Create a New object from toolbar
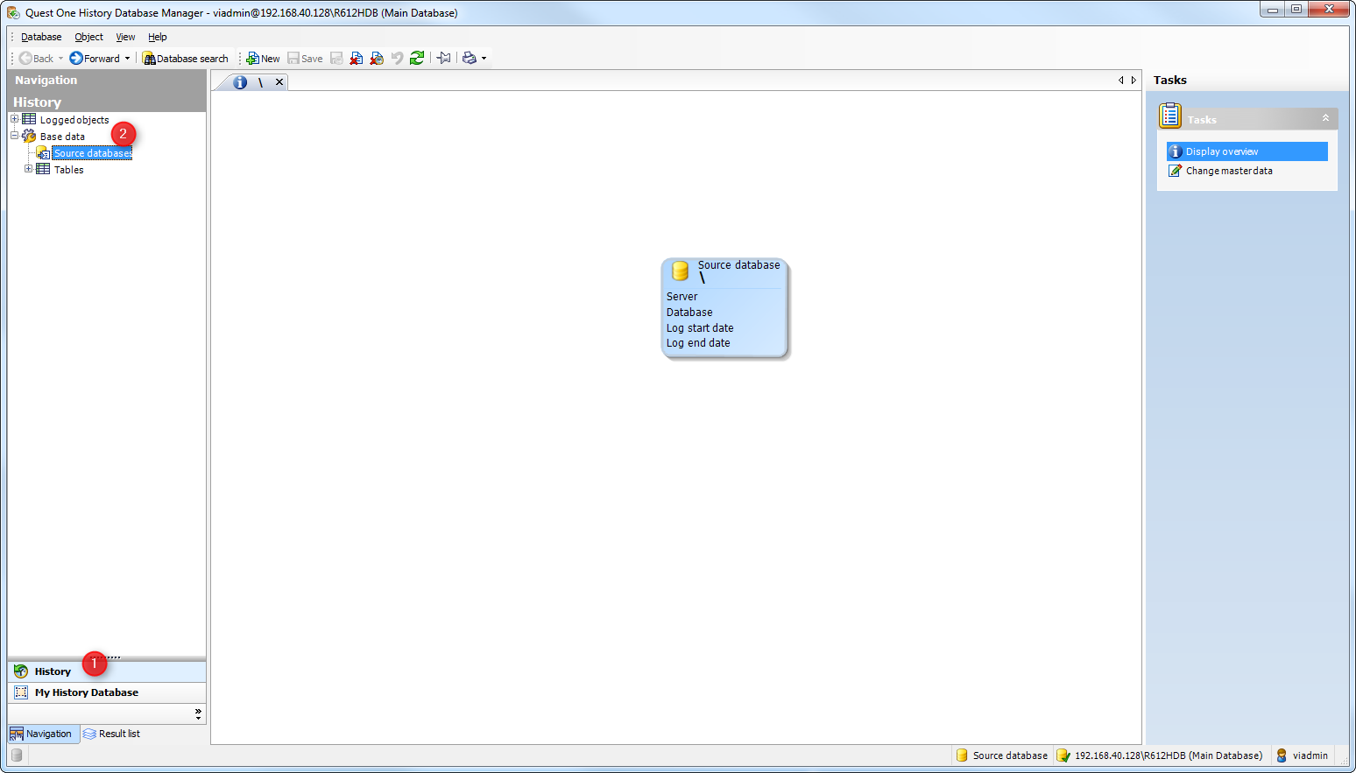Screen dimensions: 1356x773 (x=263, y=59)
